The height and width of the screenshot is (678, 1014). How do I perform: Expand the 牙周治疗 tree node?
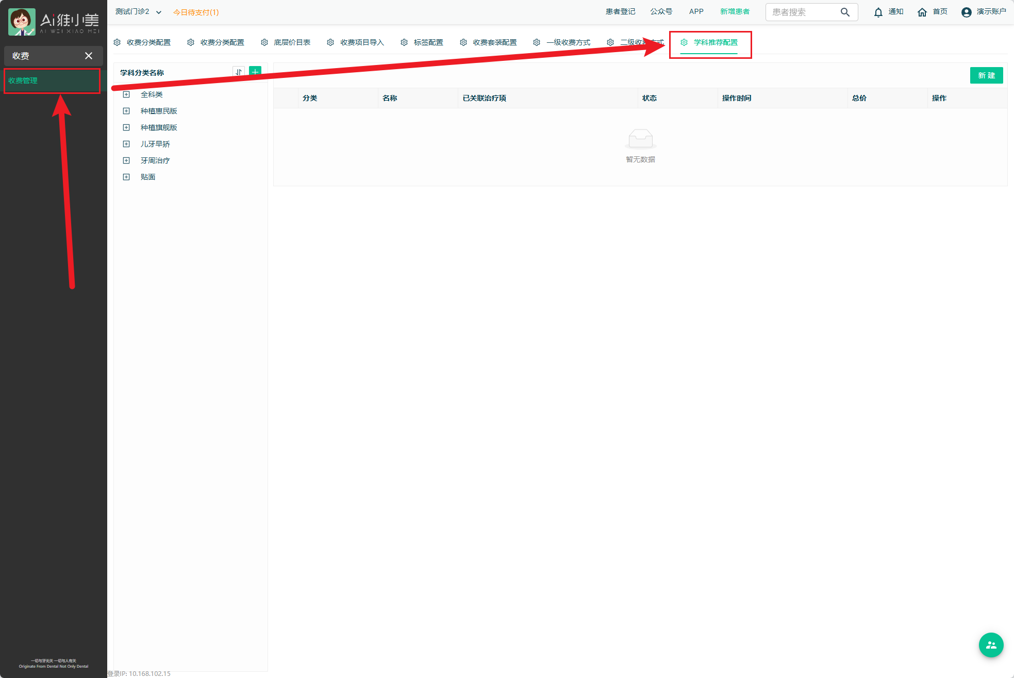point(126,160)
